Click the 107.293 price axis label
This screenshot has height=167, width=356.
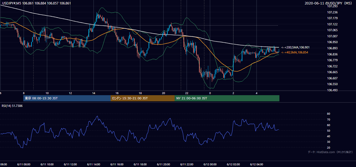[x=333, y=6]
